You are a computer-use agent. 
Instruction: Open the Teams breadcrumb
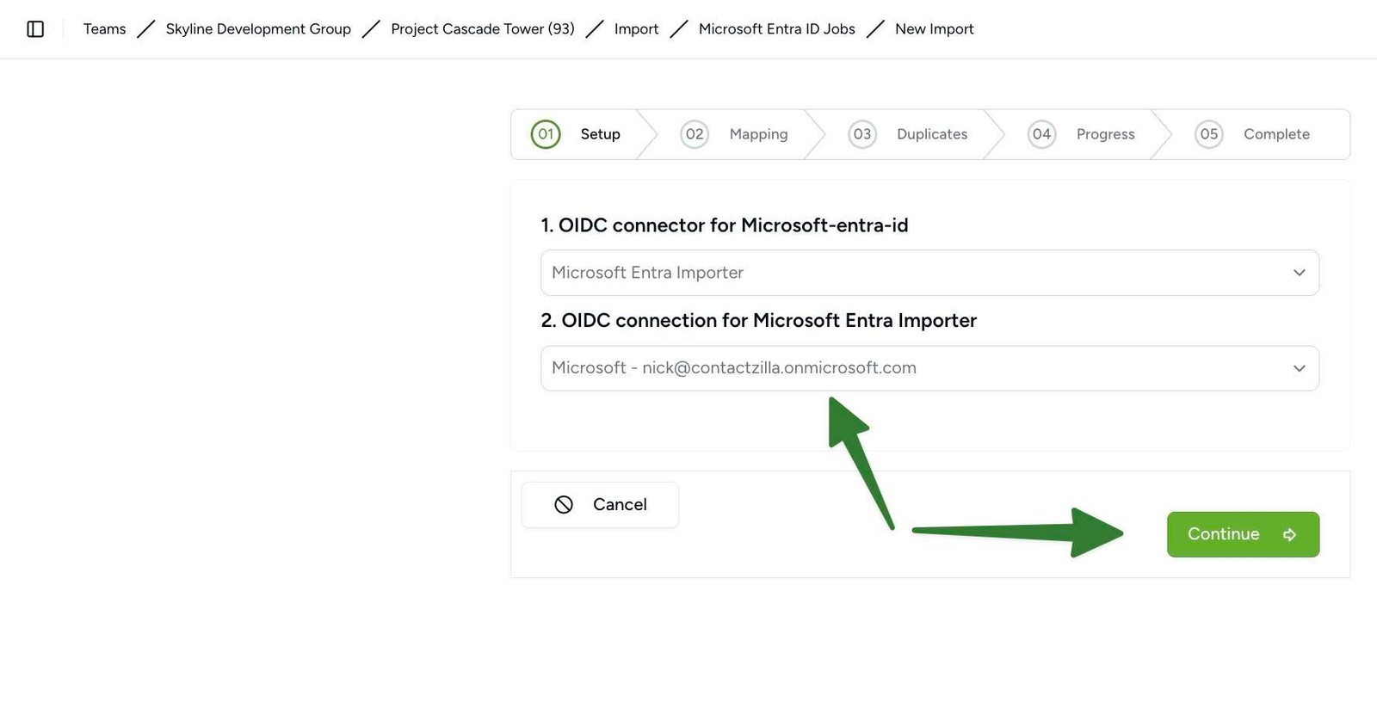pos(104,29)
